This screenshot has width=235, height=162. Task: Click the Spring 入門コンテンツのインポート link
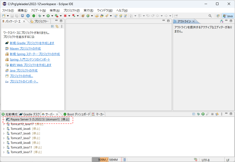tap(30, 60)
